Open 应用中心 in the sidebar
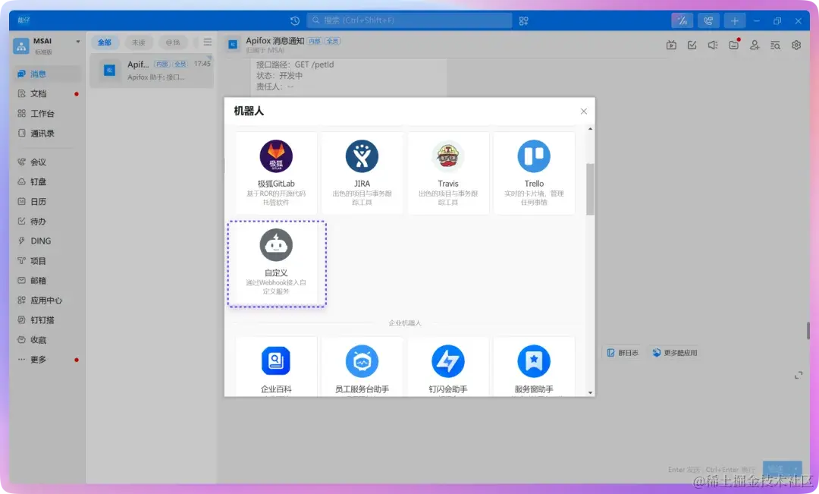Image resolution: width=819 pixels, height=494 pixels. (x=47, y=300)
